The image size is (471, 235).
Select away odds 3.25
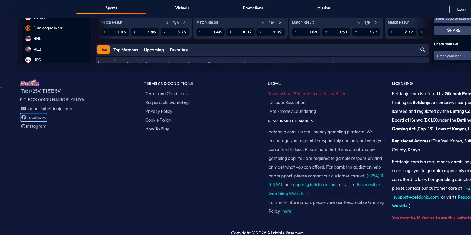[175, 32]
